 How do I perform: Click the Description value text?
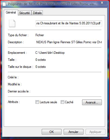(x=69, y=42)
